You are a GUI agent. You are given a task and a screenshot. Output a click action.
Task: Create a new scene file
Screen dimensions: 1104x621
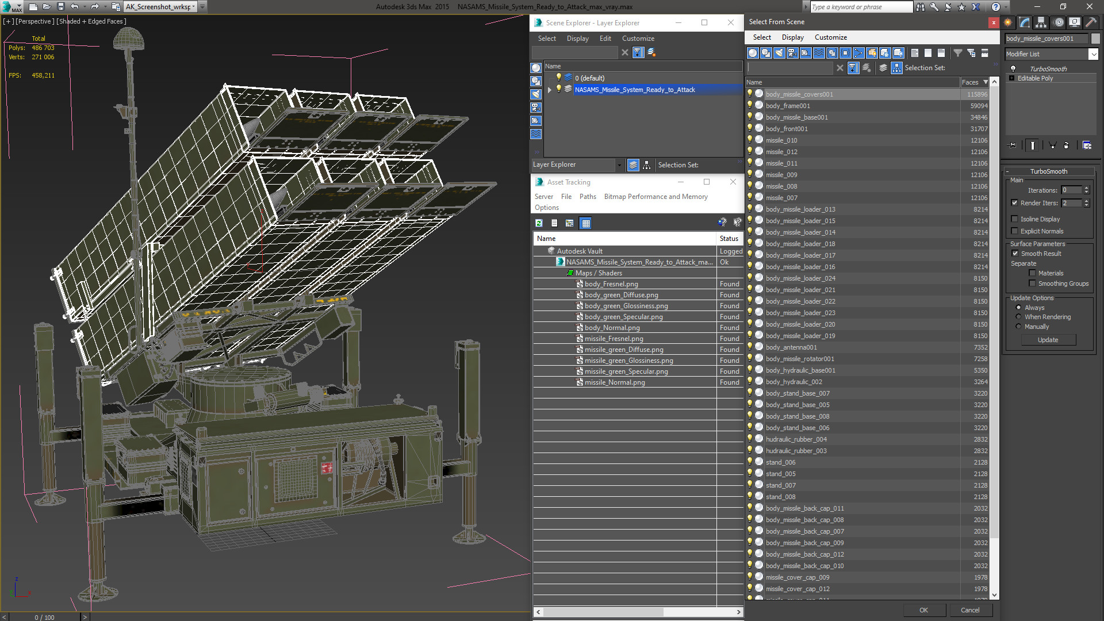33,7
